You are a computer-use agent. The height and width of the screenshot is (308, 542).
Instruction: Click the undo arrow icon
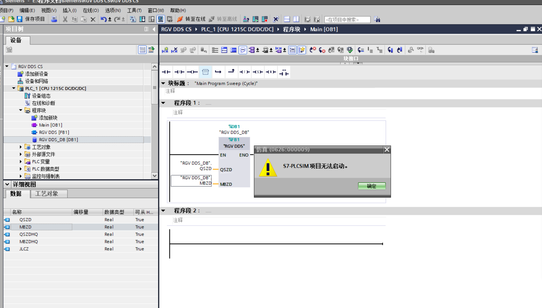[103, 19]
